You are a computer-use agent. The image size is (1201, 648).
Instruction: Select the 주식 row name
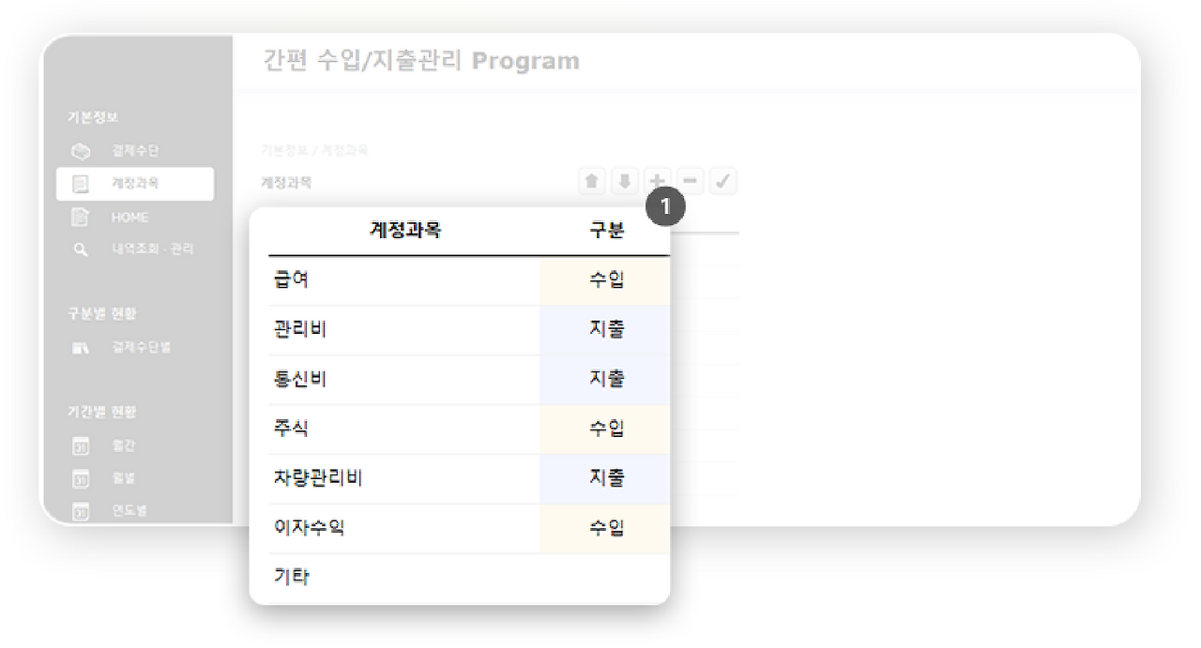click(291, 429)
